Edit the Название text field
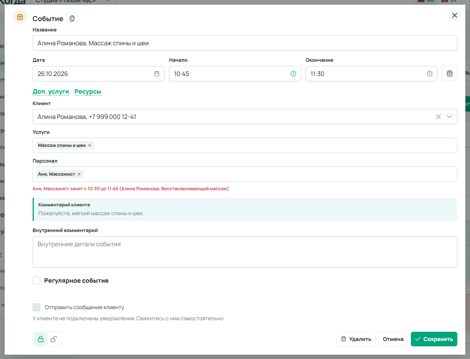Screen dimensions: 470x359 (245, 43)
